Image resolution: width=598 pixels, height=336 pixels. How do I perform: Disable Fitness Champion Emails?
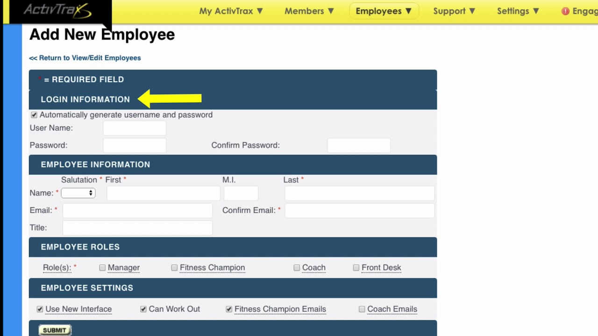tap(229, 309)
